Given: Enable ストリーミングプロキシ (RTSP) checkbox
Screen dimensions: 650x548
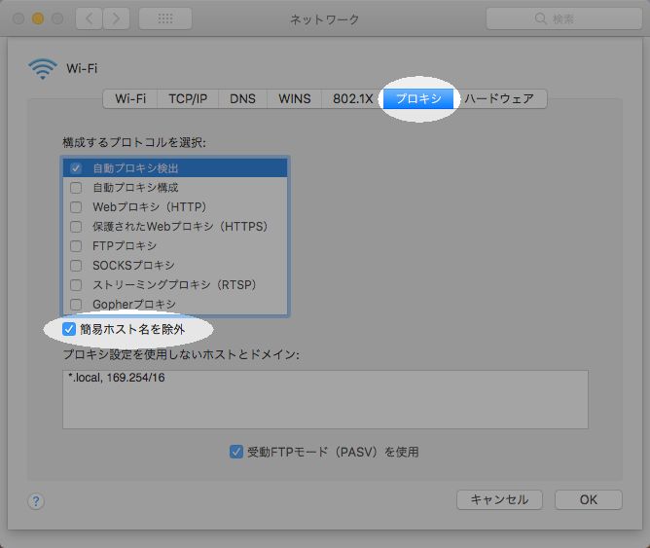Looking at the screenshot, I should pyautogui.click(x=76, y=285).
